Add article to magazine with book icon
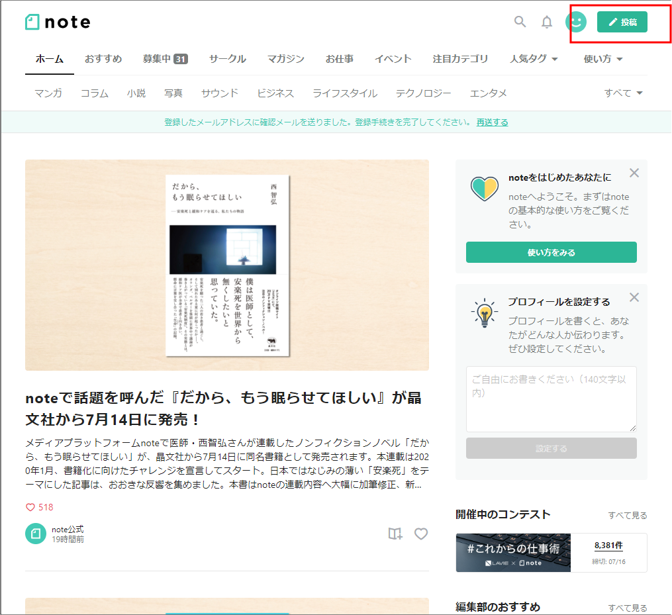 point(395,534)
